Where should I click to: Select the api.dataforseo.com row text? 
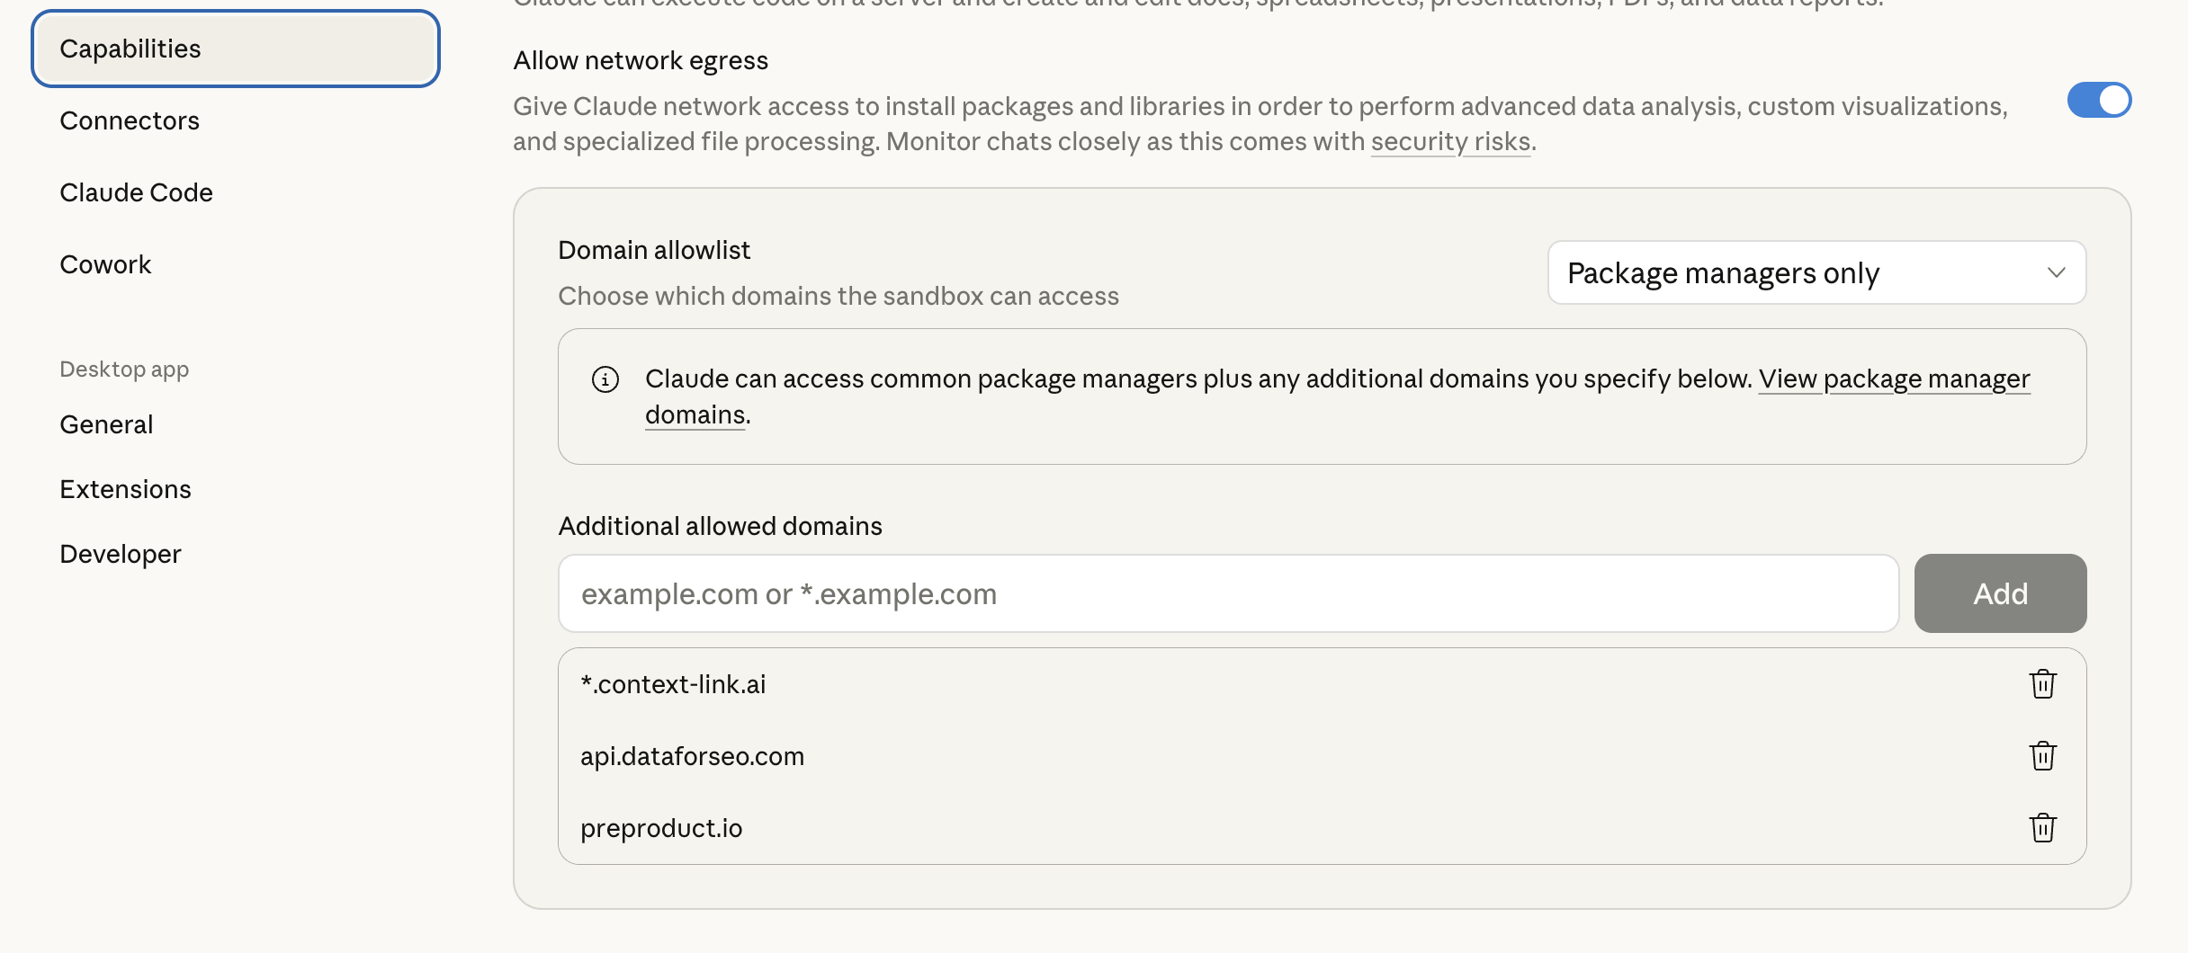coord(692,755)
